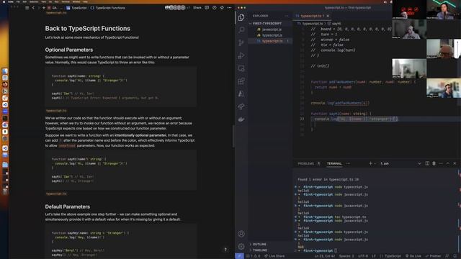Open the notifications bell in status bar
The height and width of the screenshot is (259, 461).
point(455,256)
